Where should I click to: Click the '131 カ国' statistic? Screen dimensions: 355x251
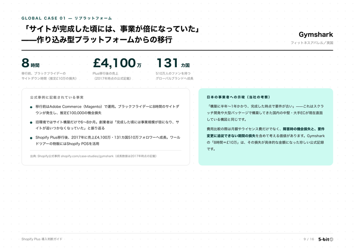[x=173, y=63]
